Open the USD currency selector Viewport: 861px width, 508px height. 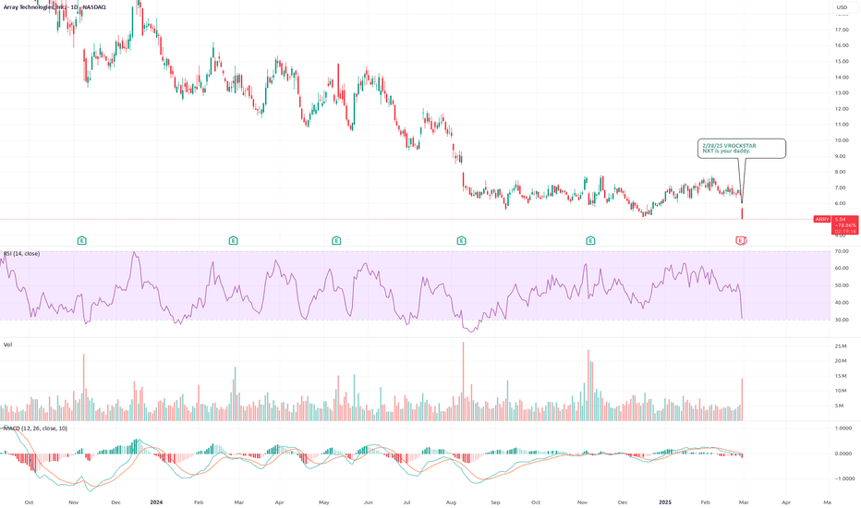(x=842, y=7)
